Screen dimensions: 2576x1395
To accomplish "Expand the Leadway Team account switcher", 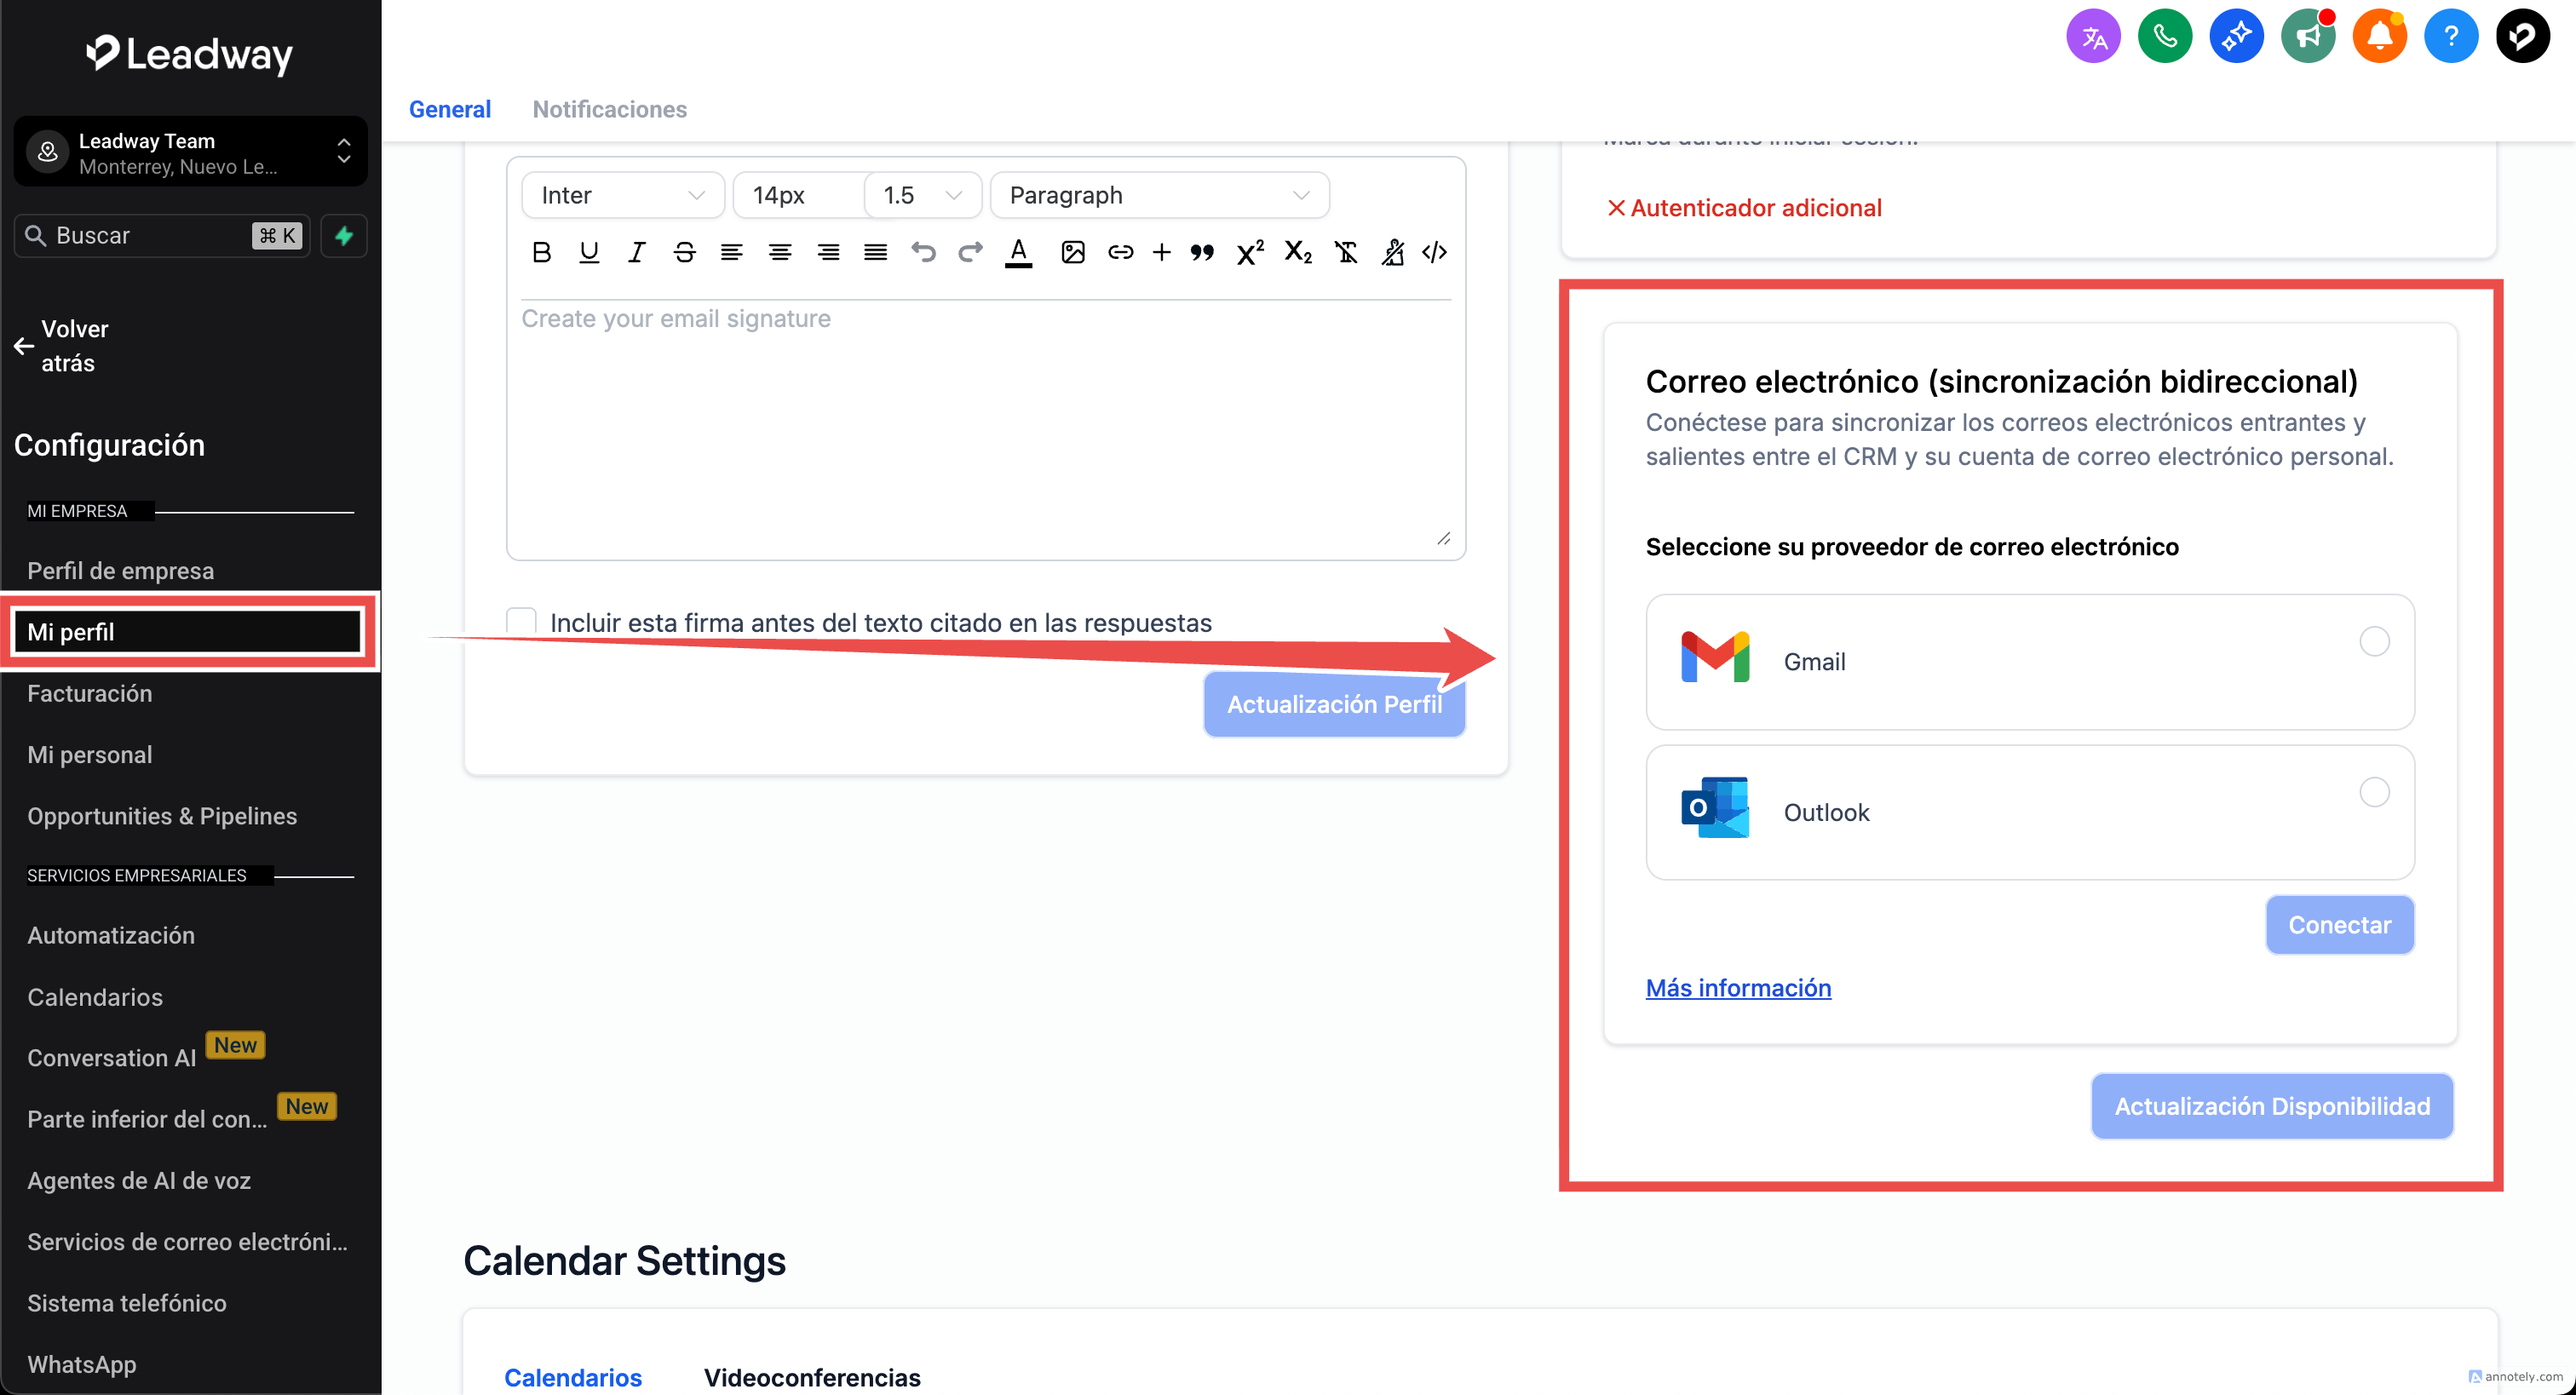I will (x=190, y=152).
